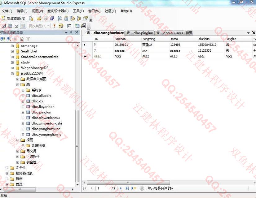
Task: Expand the dbo.yonghuzhuce table node
Action: tap(23, 129)
